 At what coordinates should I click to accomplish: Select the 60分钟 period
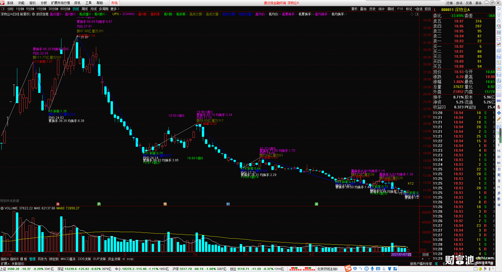65,9
